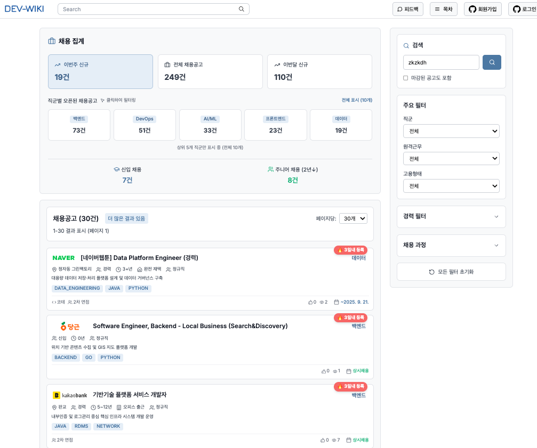
Task: Click the DEV-WIKI logo
Action: [24, 9]
